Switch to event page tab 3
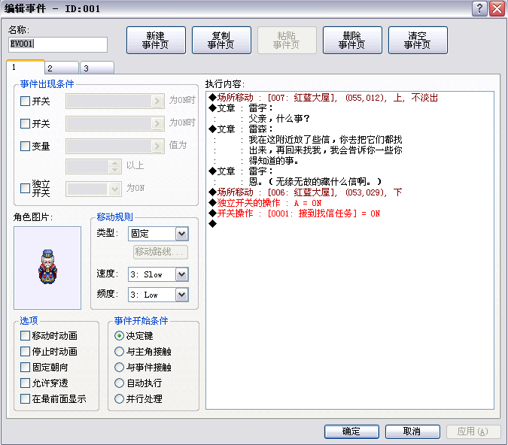Viewport: 508px width, 445px height. pos(97,68)
